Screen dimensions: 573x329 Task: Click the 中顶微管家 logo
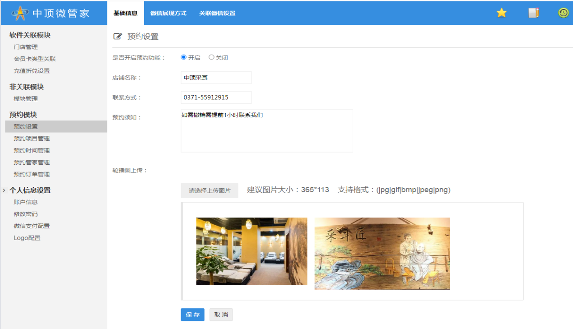(51, 13)
